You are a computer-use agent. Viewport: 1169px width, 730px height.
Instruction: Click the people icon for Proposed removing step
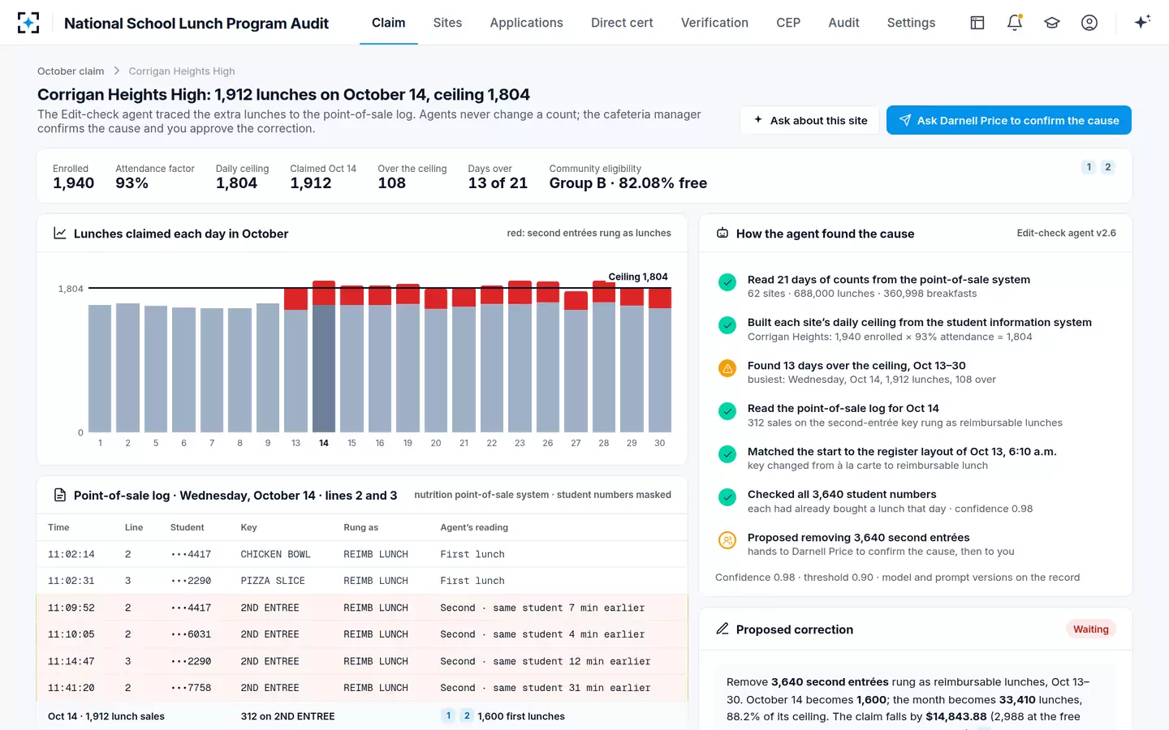pyautogui.click(x=727, y=540)
